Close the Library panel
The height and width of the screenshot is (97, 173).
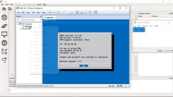41,16
